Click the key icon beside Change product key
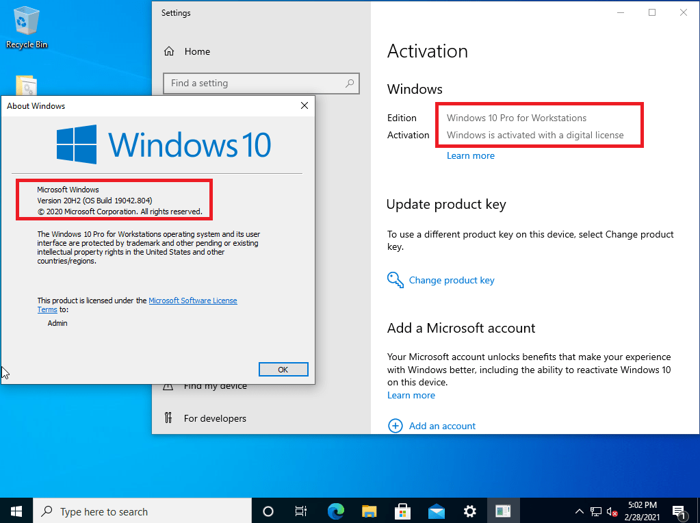Screen dimensions: 700x523 (395, 280)
